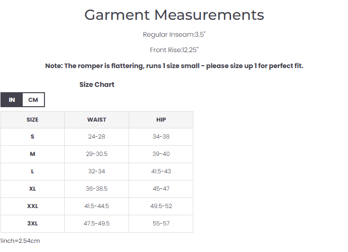Click waist value 24-28 cell
Image resolution: width=348 pixels, height=252 pixels.
pyautogui.click(x=97, y=137)
